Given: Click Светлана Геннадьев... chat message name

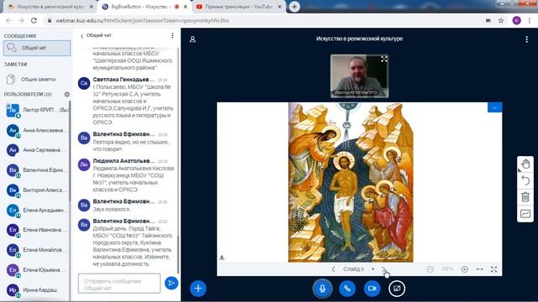Looking at the screenshot, I should click(124, 80).
